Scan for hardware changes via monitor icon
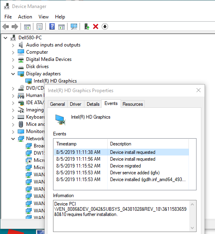The width and height of the screenshot is (215, 234). coord(74,27)
